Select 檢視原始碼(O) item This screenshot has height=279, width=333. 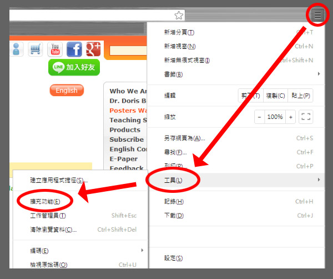[80, 265]
